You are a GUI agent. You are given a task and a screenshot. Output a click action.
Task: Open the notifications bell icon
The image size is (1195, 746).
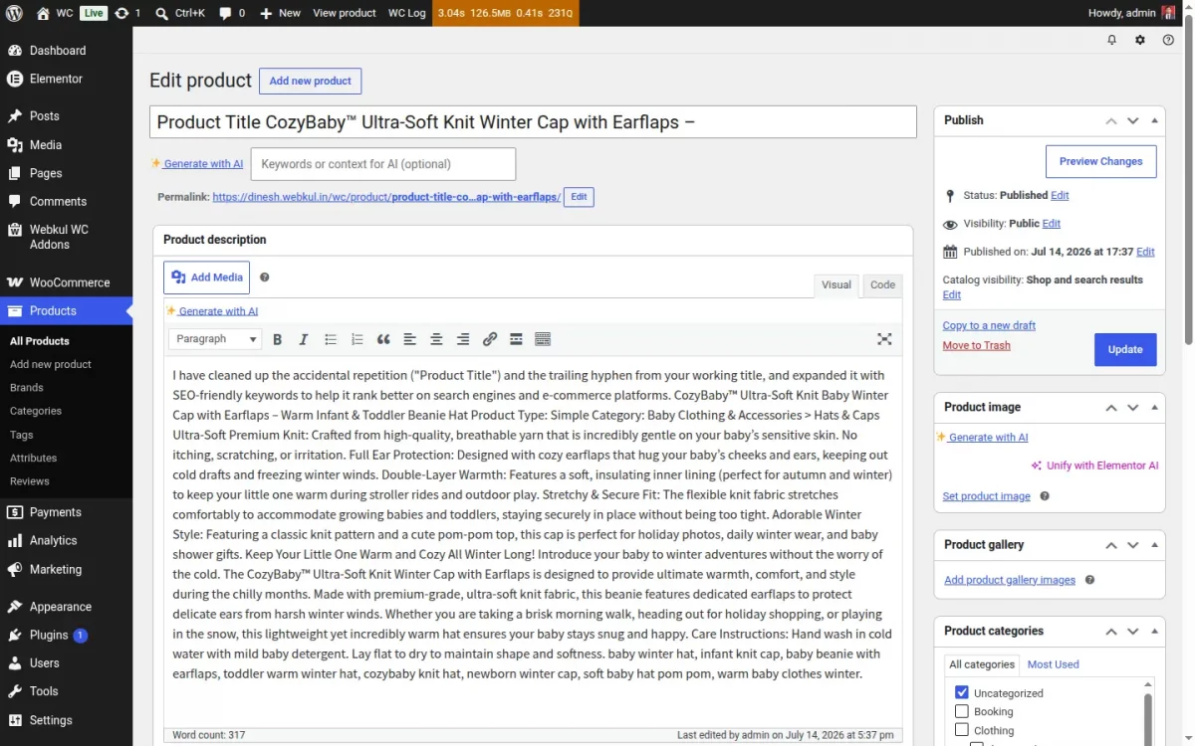click(1112, 40)
